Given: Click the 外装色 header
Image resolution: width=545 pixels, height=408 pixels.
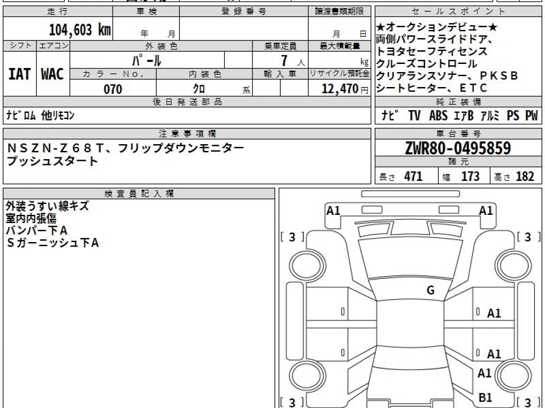Looking at the screenshot, I should 161,46.
